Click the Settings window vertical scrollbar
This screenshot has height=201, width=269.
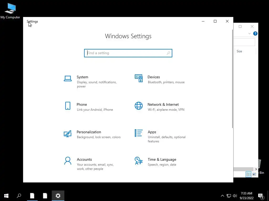[232, 79]
